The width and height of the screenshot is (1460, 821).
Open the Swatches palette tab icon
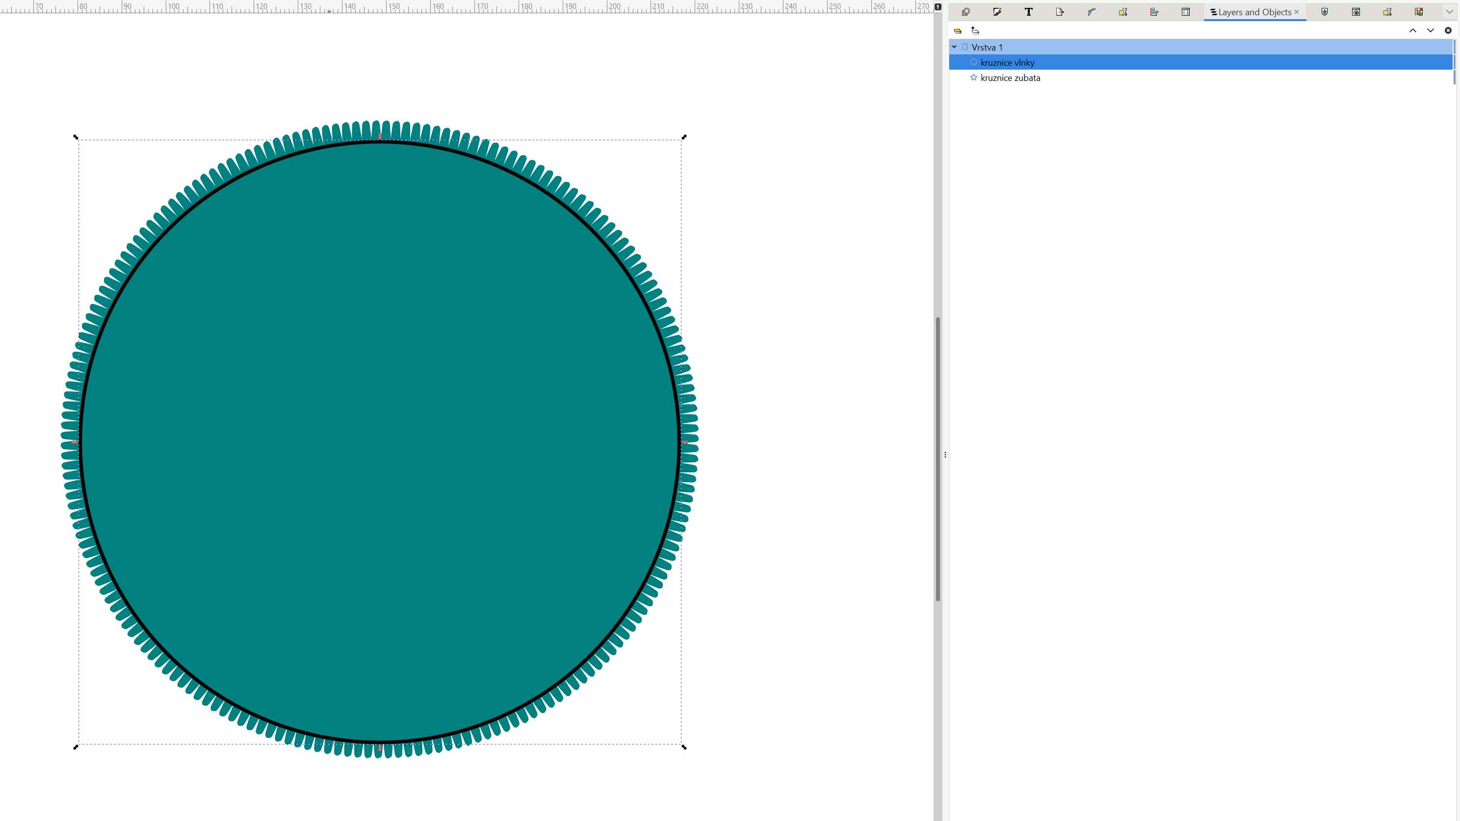point(1418,12)
